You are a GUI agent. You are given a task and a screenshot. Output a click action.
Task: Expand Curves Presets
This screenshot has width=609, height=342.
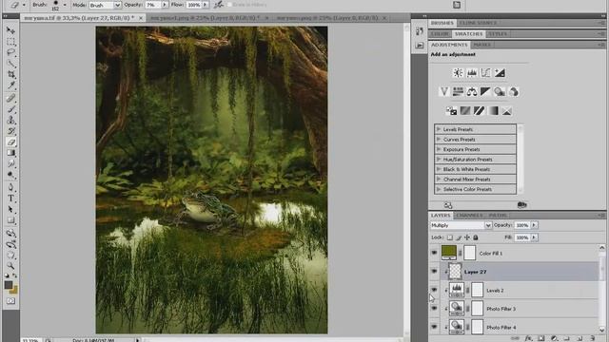tap(439, 140)
